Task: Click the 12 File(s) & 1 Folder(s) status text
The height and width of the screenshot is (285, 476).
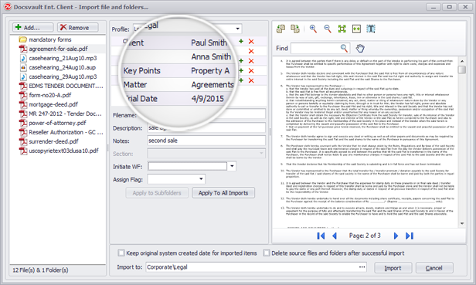Action: (x=40, y=270)
